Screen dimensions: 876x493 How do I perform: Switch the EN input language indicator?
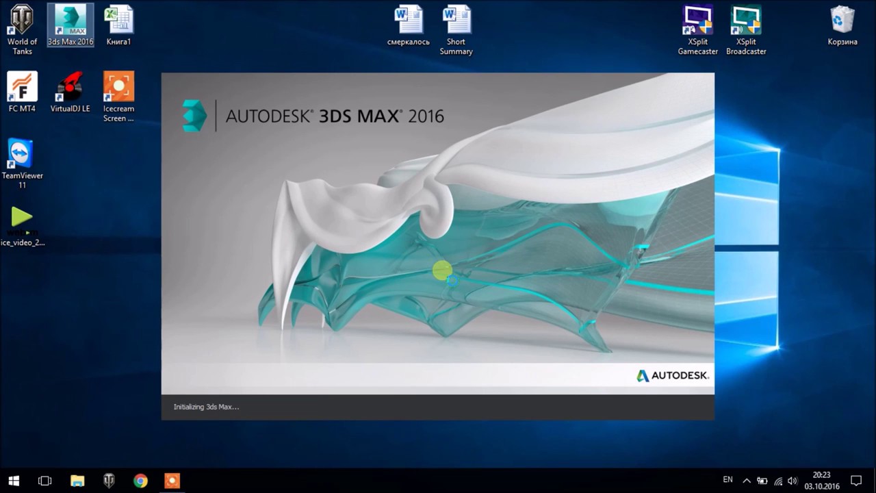pos(727,480)
